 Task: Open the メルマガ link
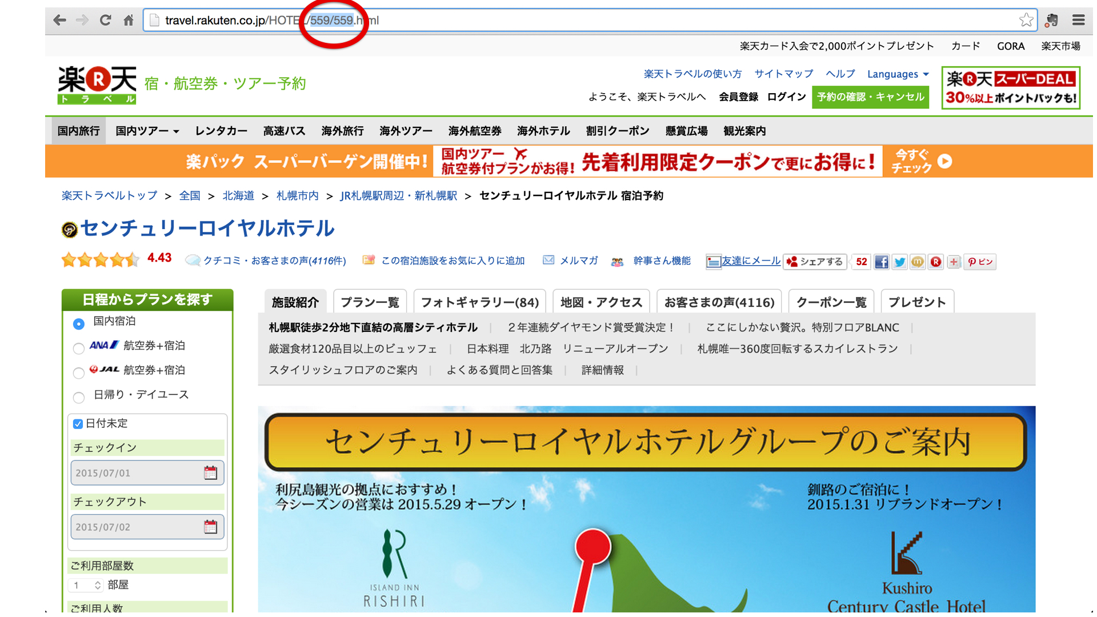click(x=579, y=261)
